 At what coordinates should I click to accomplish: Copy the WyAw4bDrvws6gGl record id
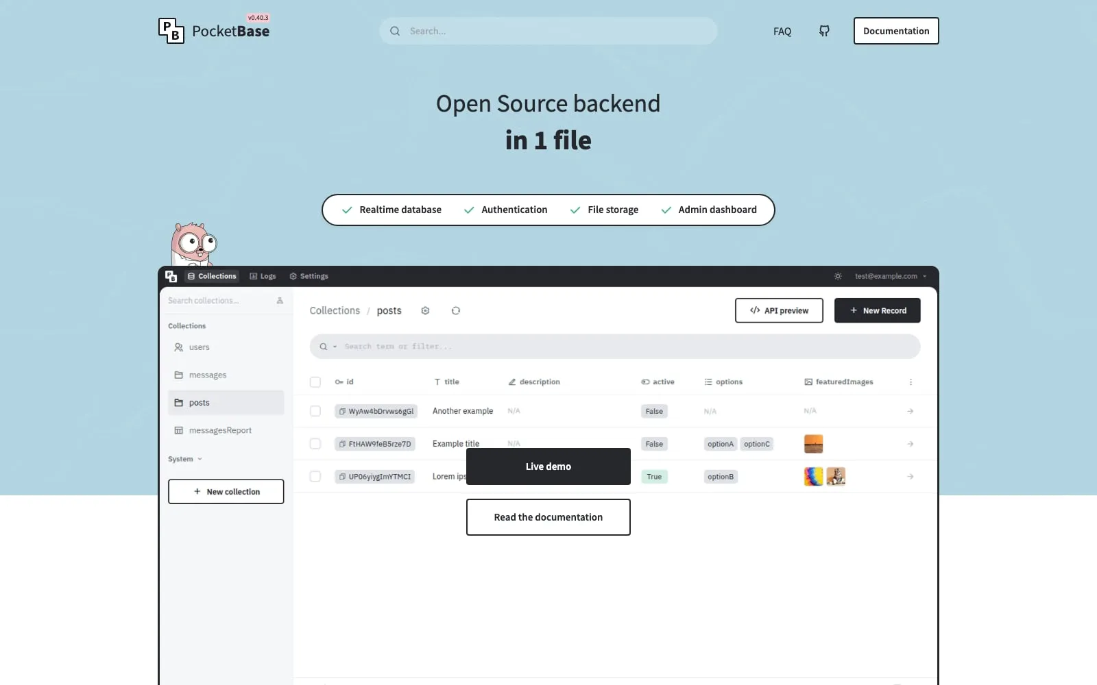point(342,411)
